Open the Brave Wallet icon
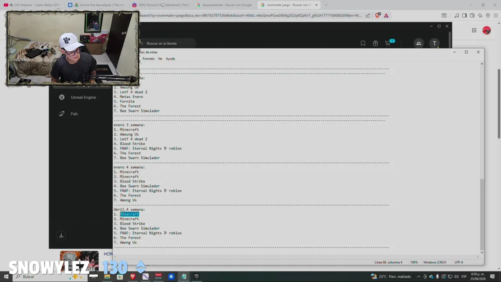The image size is (501, 282). coord(472,16)
